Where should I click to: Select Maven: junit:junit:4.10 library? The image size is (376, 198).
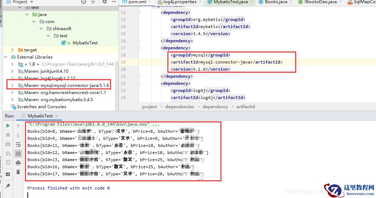pyautogui.click(x=46, y=71)
